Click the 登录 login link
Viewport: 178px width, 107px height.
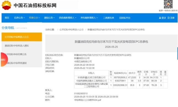(163, 18)
